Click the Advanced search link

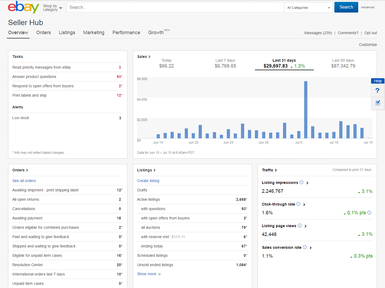pyautogui.click(x=368, y=7)
